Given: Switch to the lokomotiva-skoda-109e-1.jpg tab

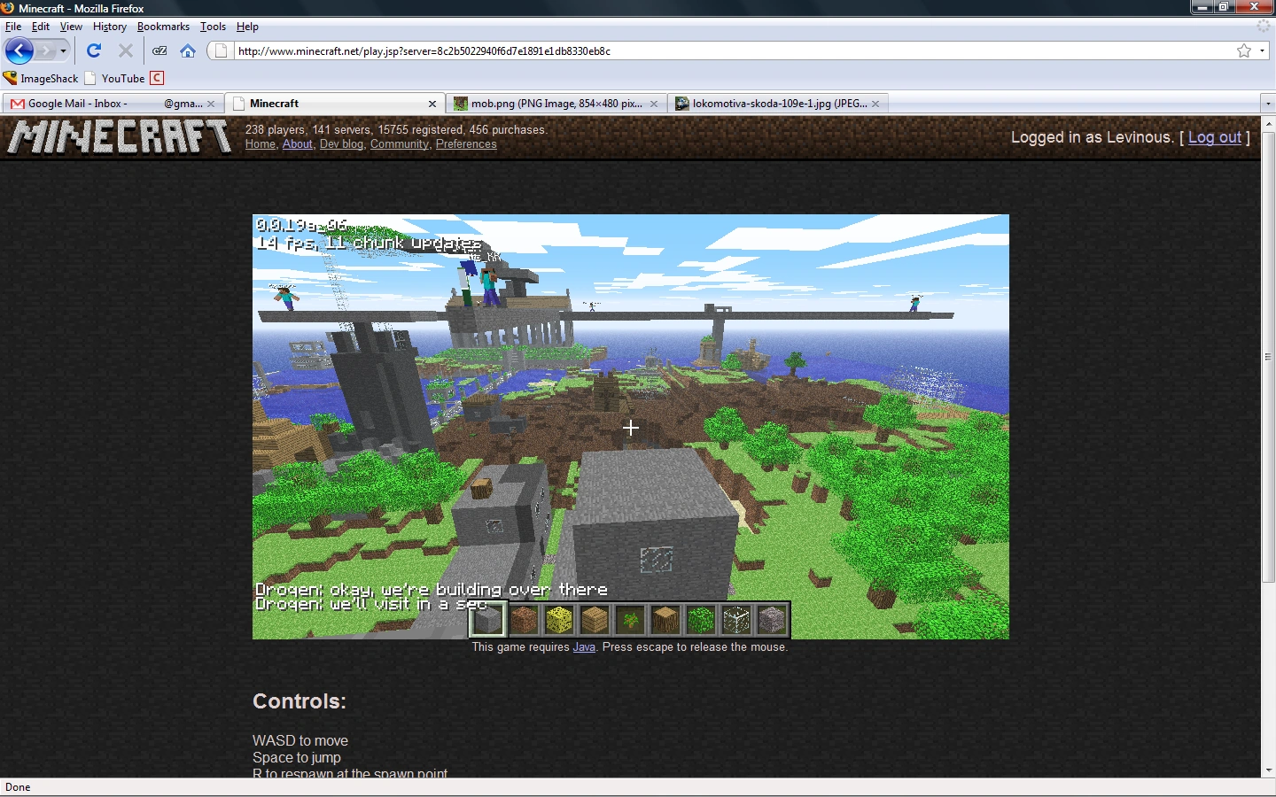Looking at the screenshot, I should 778,104.
